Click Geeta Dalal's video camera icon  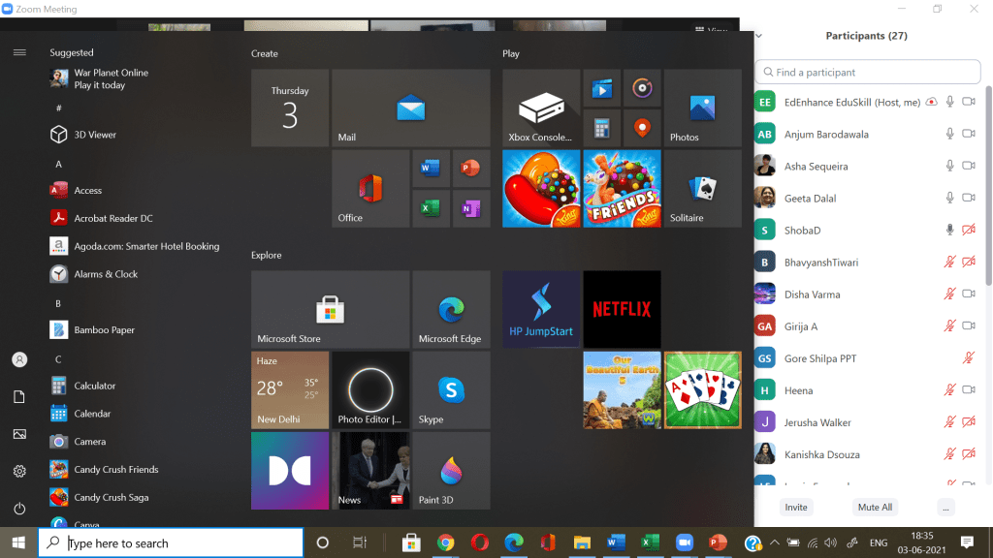click(968, 198)
